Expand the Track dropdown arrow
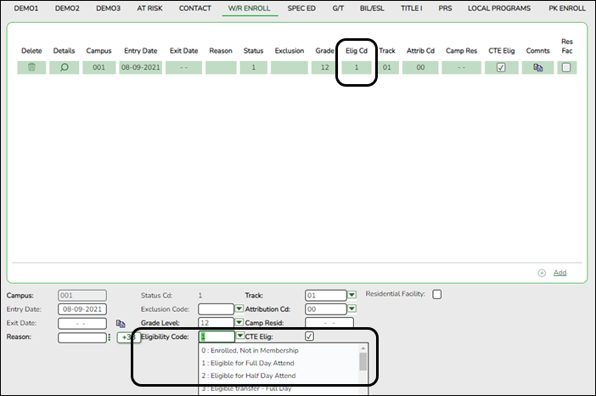 tap(351, 295)
